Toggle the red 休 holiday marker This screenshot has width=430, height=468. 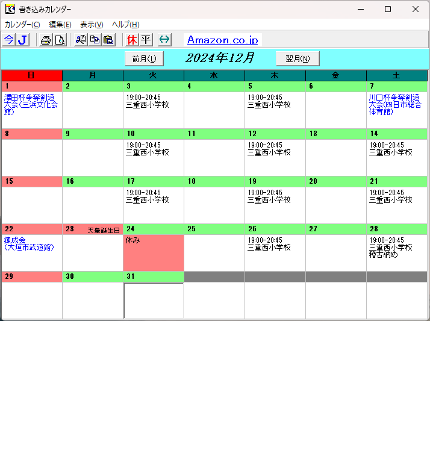point(132,40)
